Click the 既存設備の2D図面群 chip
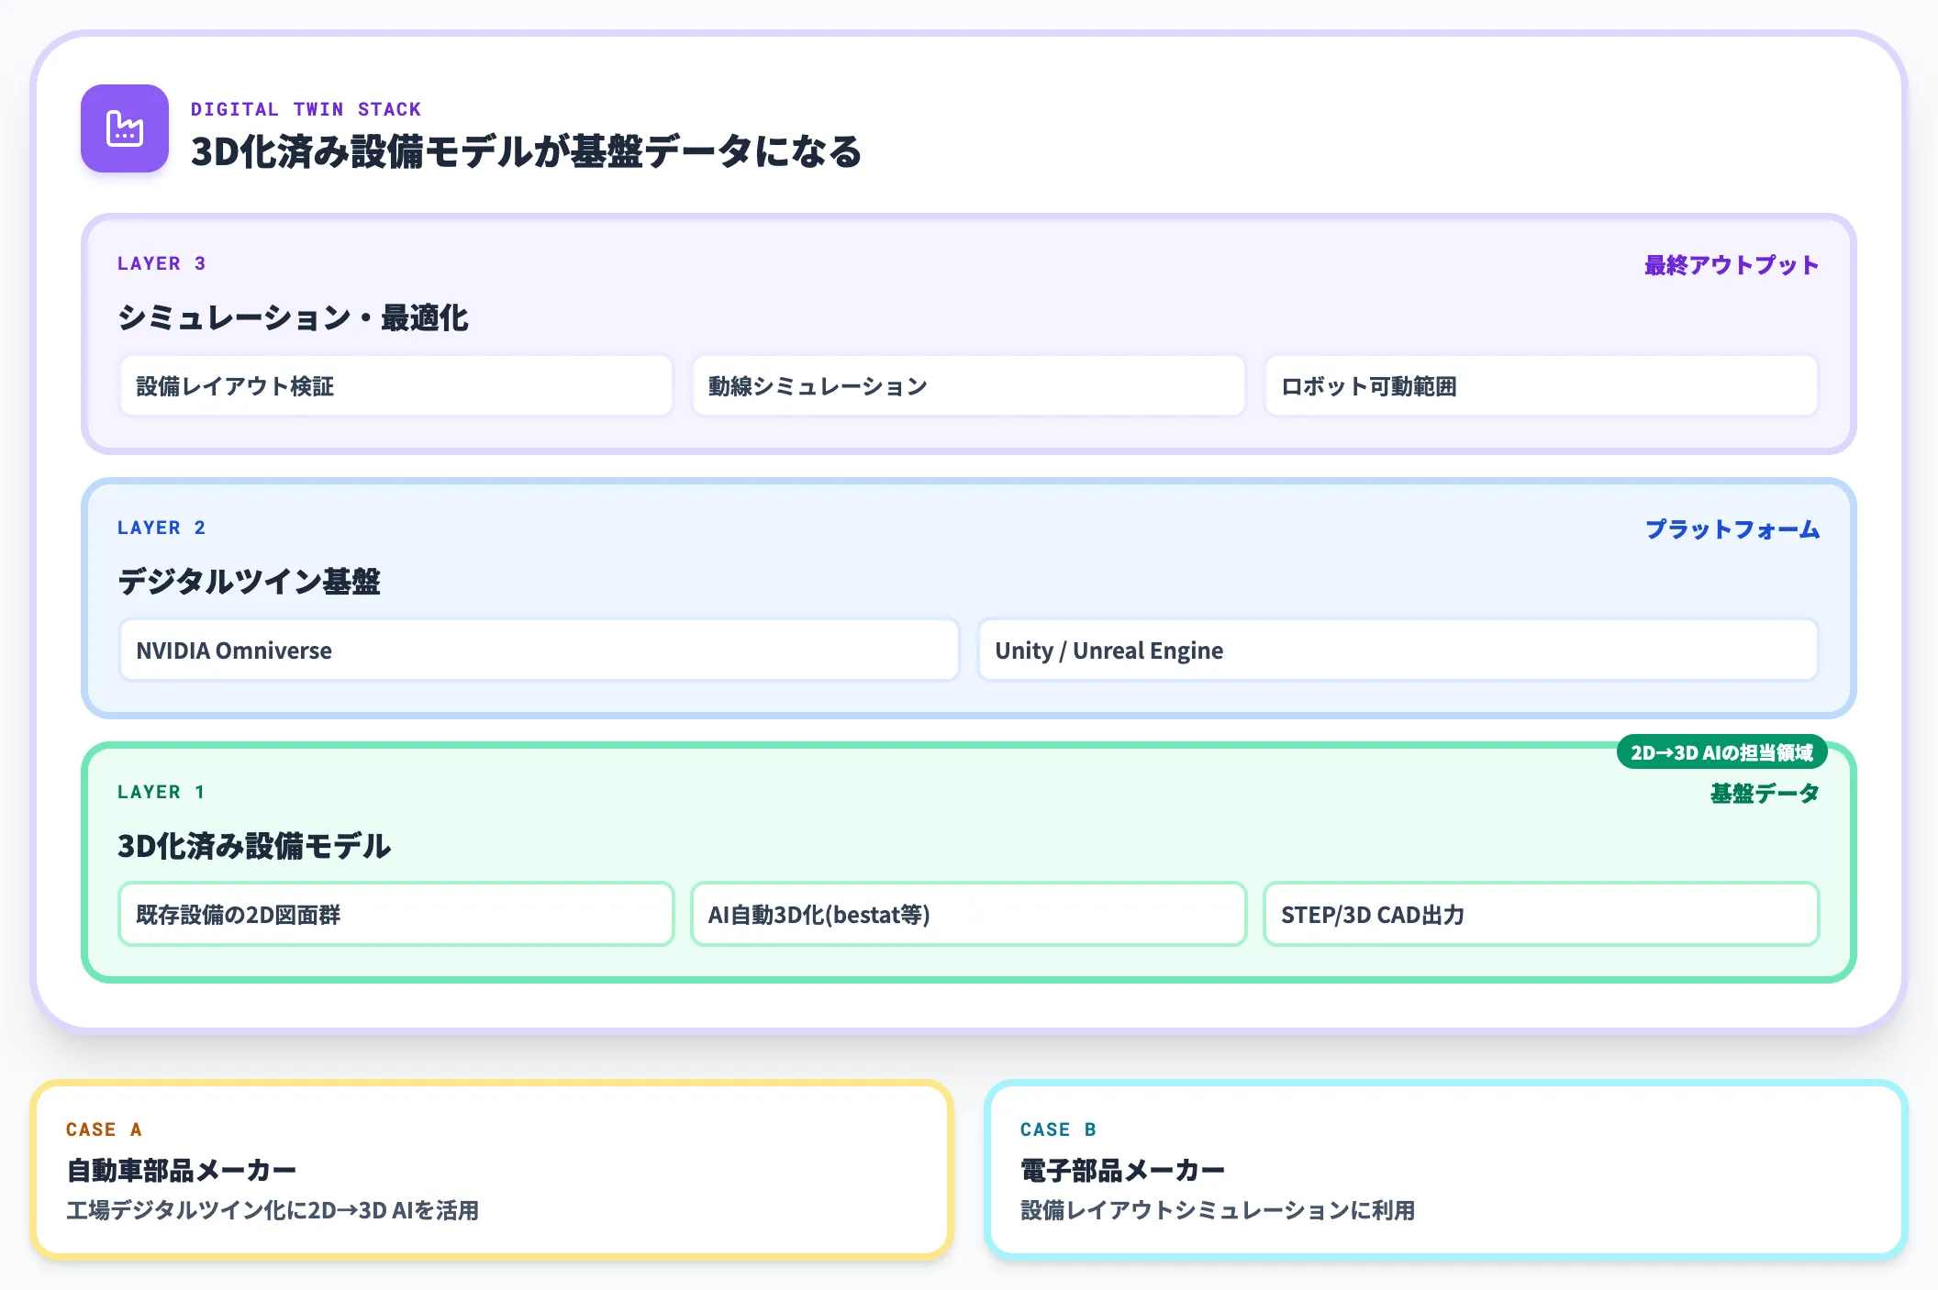The height and width of the screenshot is (1290, 1938). coord(396,914)
